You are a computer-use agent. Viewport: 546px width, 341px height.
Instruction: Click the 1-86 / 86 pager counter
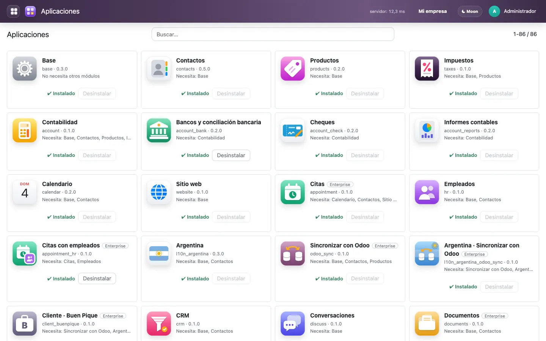point(525,34)
